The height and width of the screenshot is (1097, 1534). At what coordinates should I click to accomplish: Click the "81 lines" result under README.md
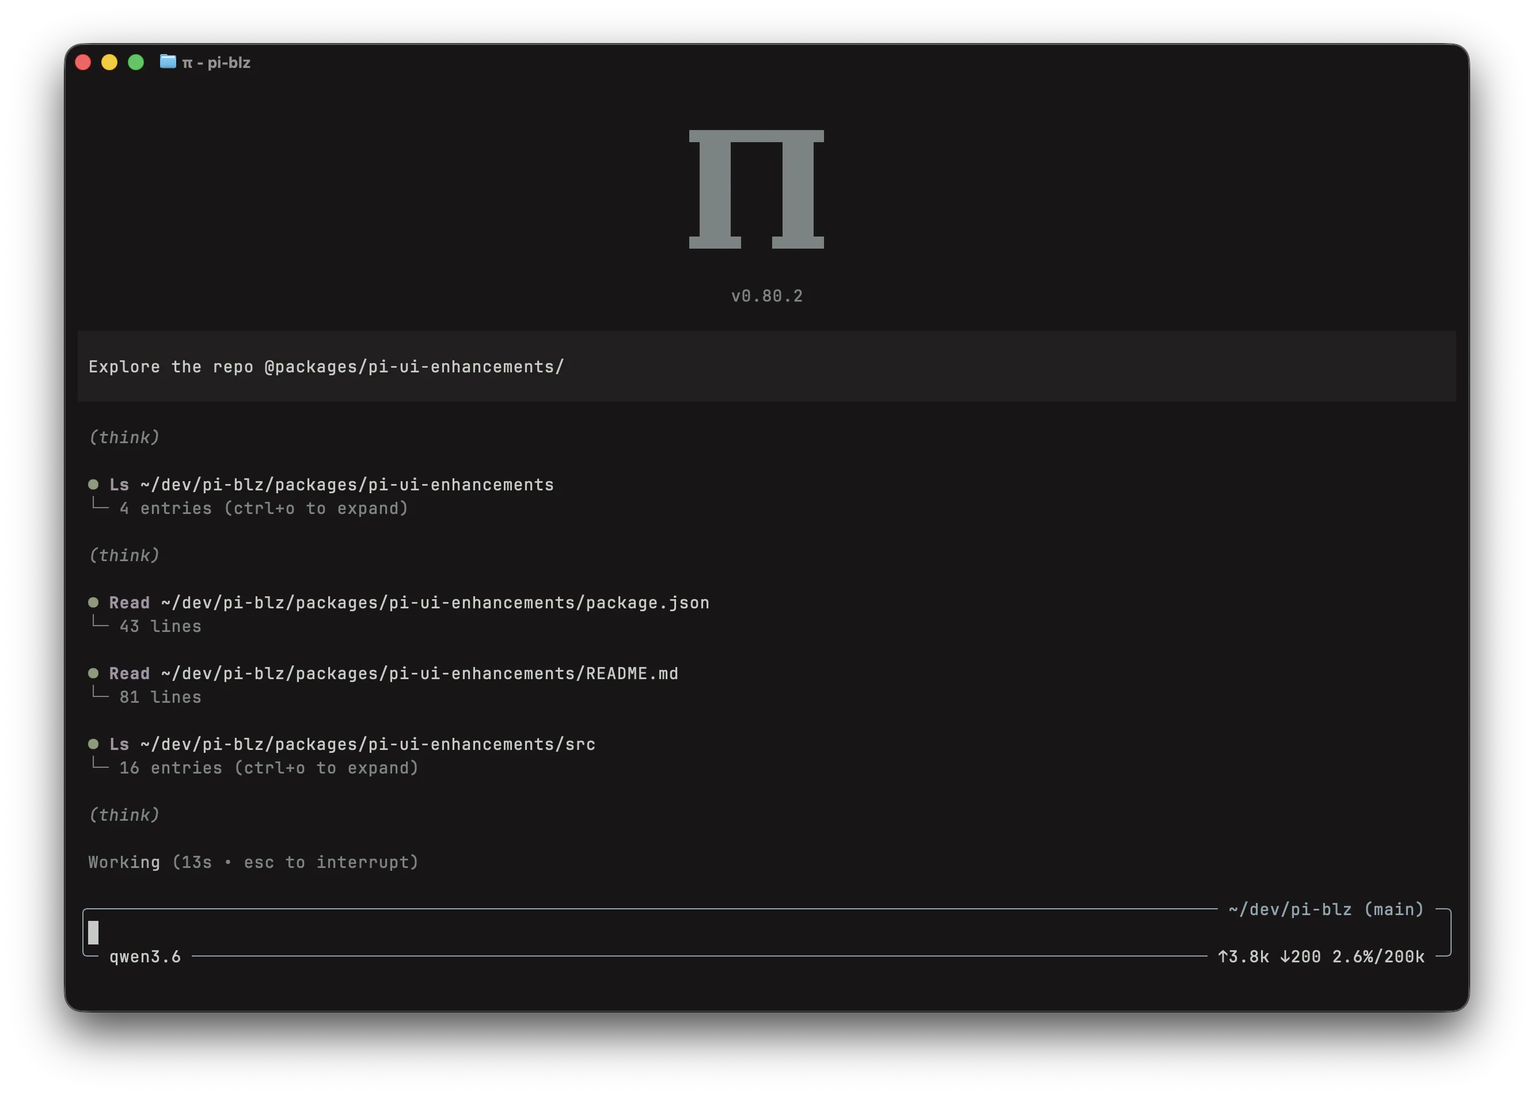point(160,697)
